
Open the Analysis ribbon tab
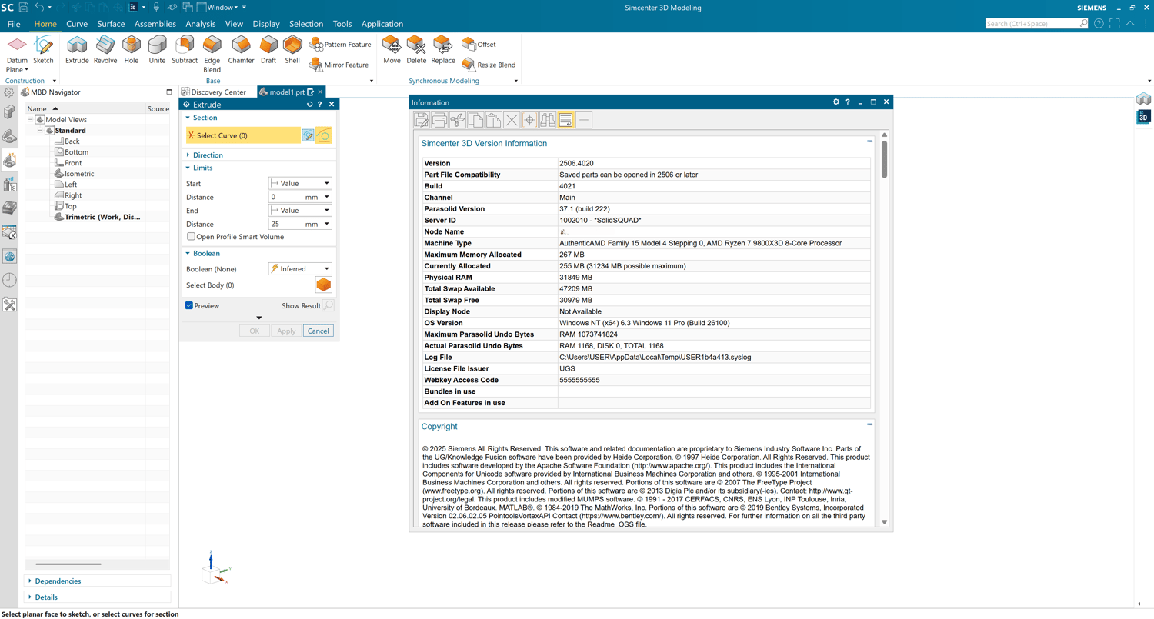[x=201, y=24]
